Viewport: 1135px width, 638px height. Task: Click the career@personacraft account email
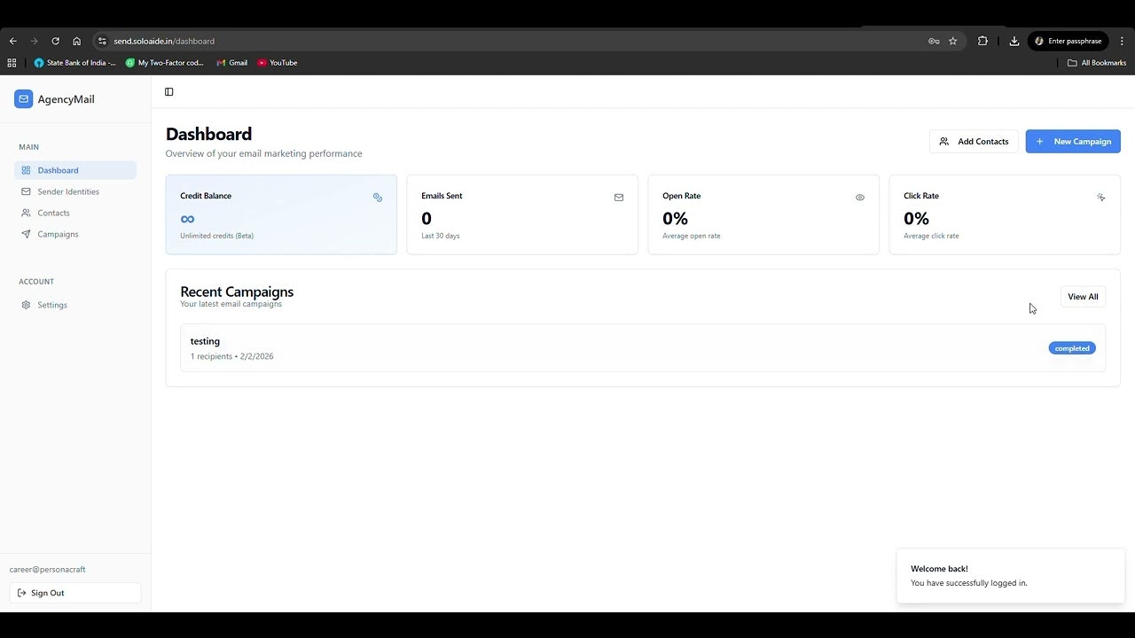click(x=48, y=570)
